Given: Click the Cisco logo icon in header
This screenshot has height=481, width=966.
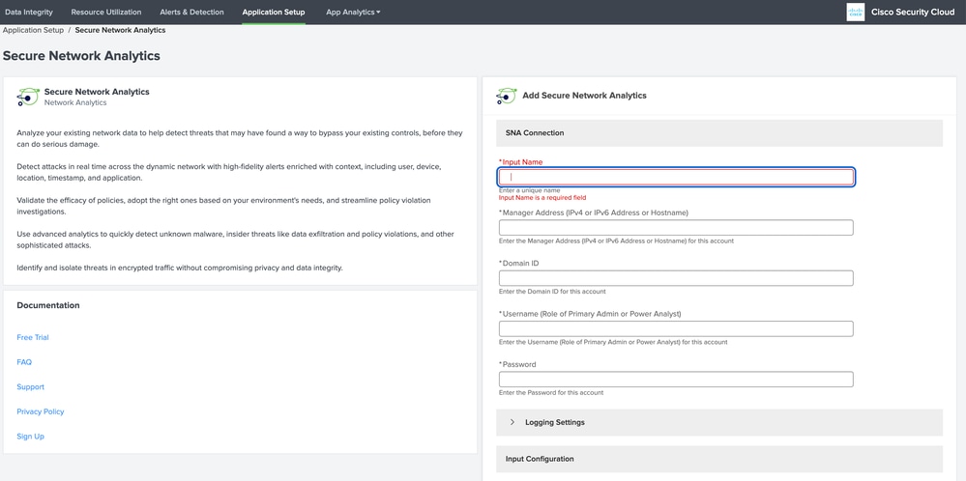Looking at the screenshot, I should [855, 12].
